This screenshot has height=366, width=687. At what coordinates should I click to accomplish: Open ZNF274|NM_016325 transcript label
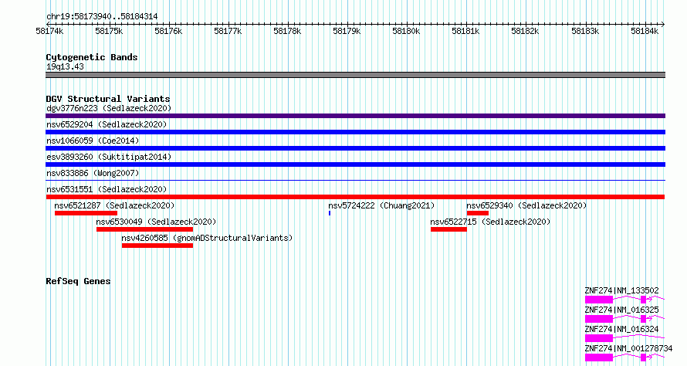point(621,310)
